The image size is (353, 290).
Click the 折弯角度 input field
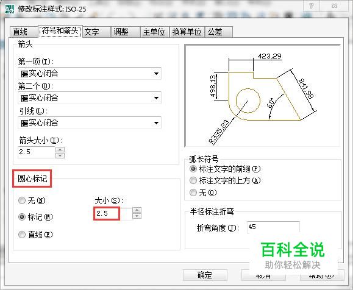click(273, 227)
